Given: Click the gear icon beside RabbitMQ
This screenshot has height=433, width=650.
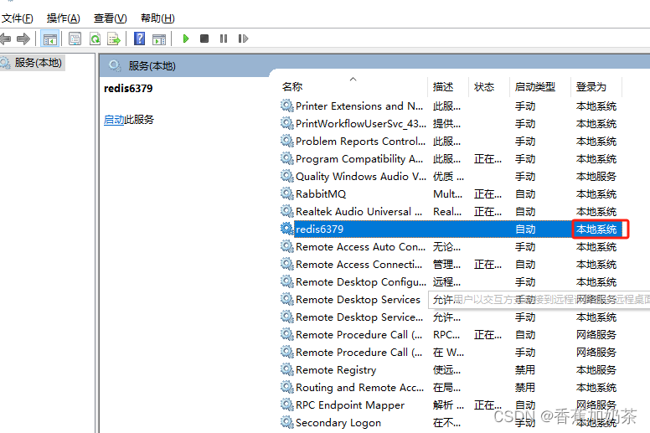Looking at the screenshot, I should [286, 193].
